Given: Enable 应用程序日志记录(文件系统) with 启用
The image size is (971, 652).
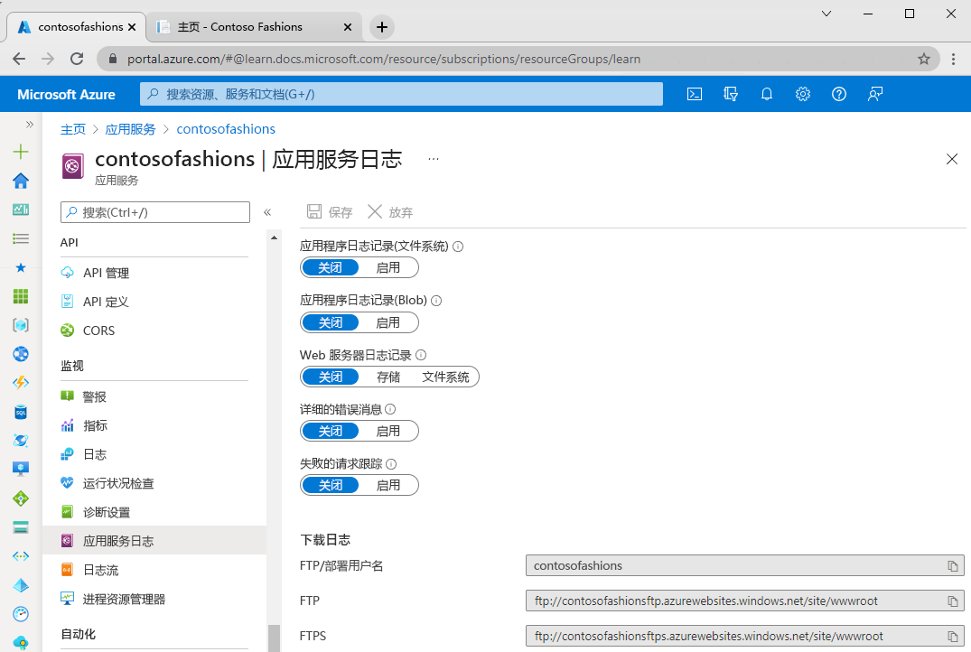Looking at the screenshot, I should 388,267.
